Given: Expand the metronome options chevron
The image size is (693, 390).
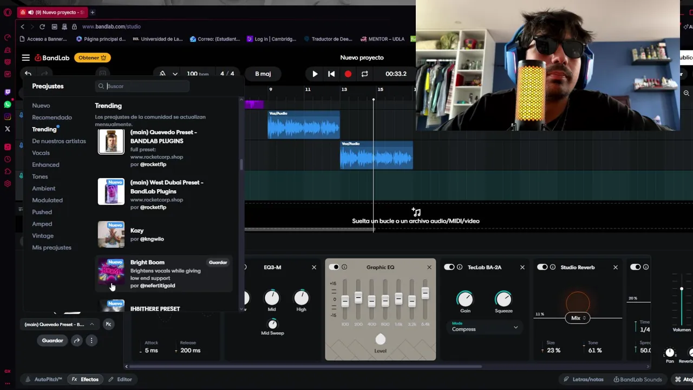Looking at the screenshot, I should [175, 74].
